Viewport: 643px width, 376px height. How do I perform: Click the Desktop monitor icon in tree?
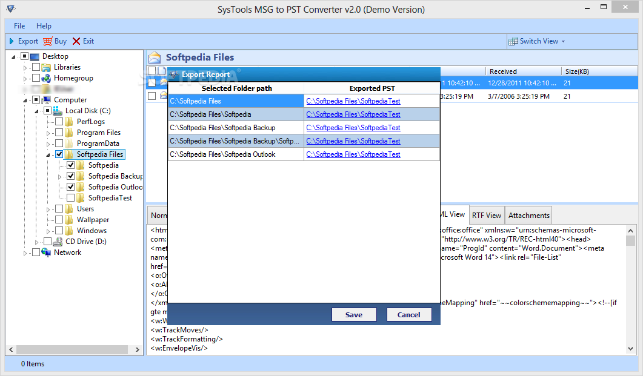click(35, 56)
